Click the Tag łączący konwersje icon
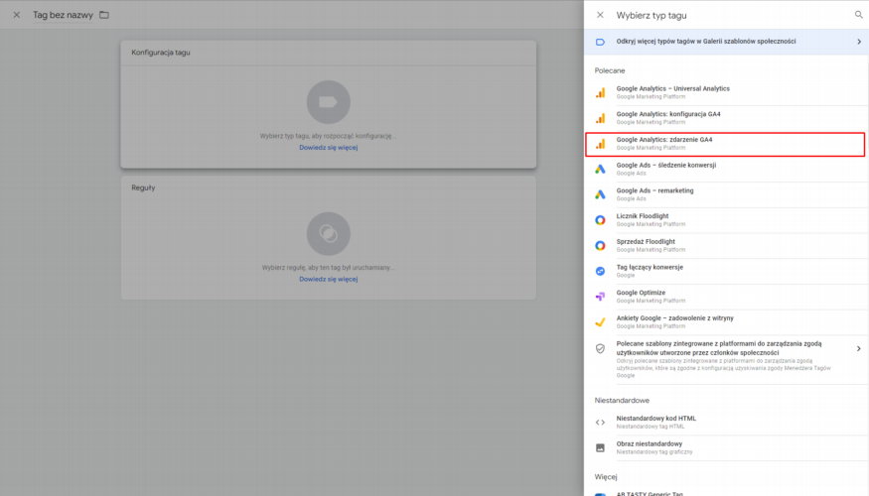869x496 pixels. (x=600, y=271)
